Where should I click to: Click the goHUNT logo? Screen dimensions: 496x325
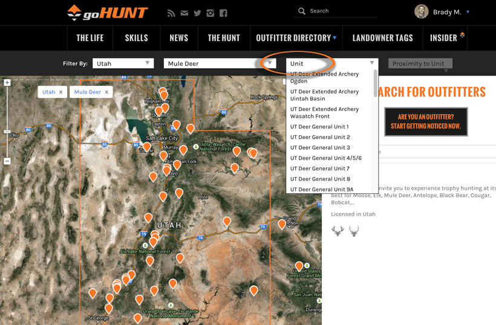[x=107, y=13]
